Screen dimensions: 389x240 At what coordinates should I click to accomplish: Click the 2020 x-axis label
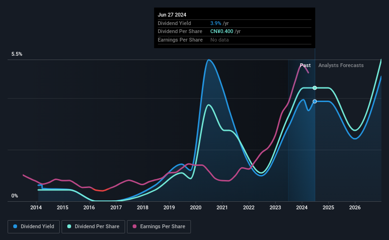tap(196, 207)
